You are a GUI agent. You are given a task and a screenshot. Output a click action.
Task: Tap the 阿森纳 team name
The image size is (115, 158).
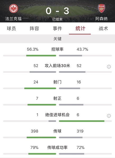102,19
